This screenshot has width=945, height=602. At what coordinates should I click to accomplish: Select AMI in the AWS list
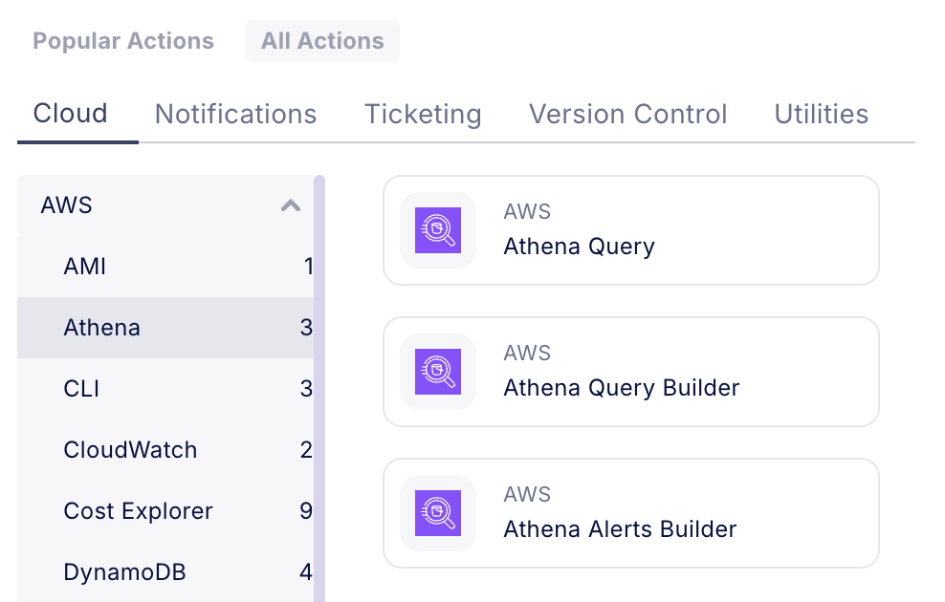(x=85, y=267)
